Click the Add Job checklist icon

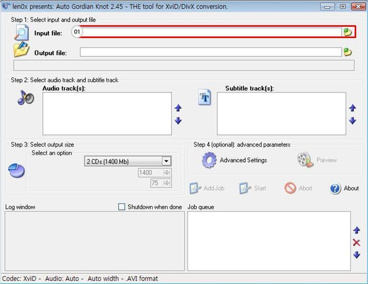tap(195, 188)
